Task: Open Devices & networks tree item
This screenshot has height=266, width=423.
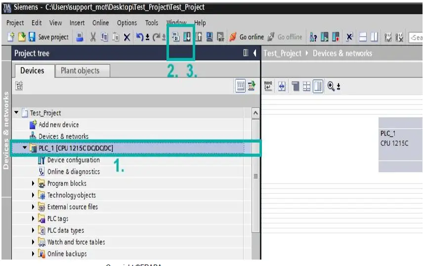Action: coord(63,136)
